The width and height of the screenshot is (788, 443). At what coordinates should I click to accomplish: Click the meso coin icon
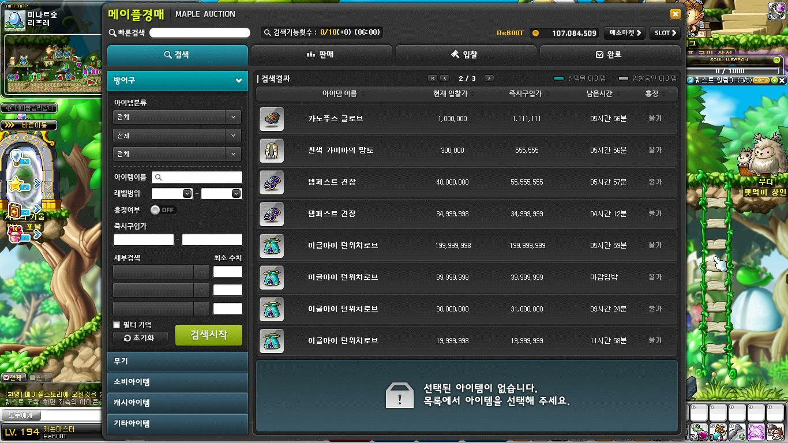point(535,33)
